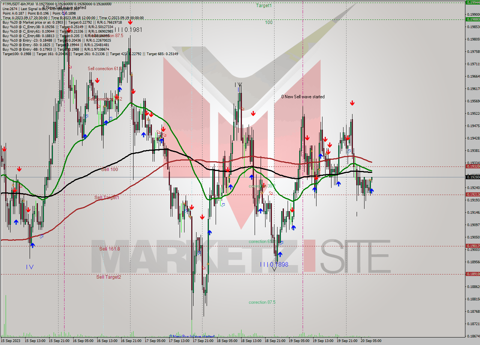Click the 0.19146 price axis tick
Screen dimensions: 480x345
[473, 212]
